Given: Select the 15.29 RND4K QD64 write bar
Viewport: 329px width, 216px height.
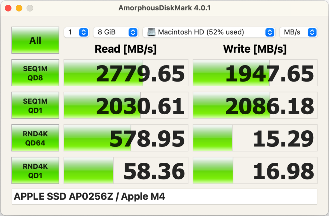Looking at the screenshot, I should pyautogui.click(x=255, y=138).
